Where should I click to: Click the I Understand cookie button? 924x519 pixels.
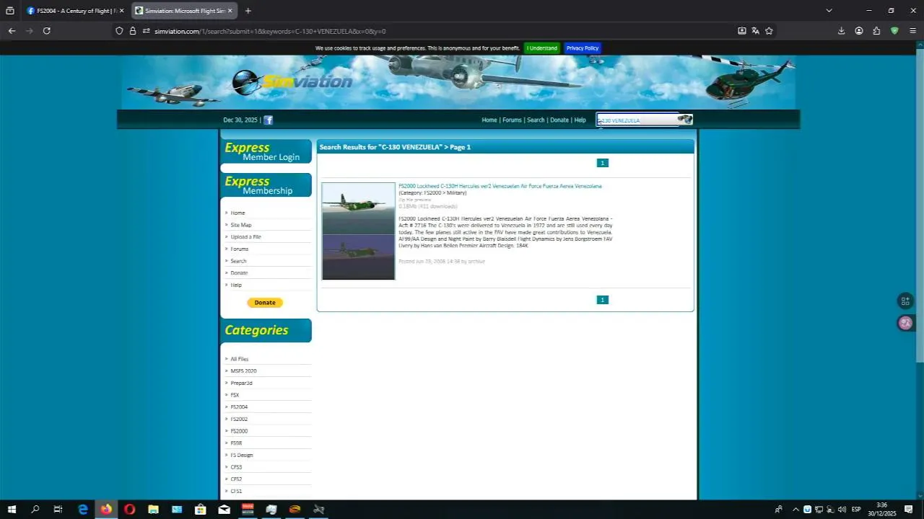(542, 48)
